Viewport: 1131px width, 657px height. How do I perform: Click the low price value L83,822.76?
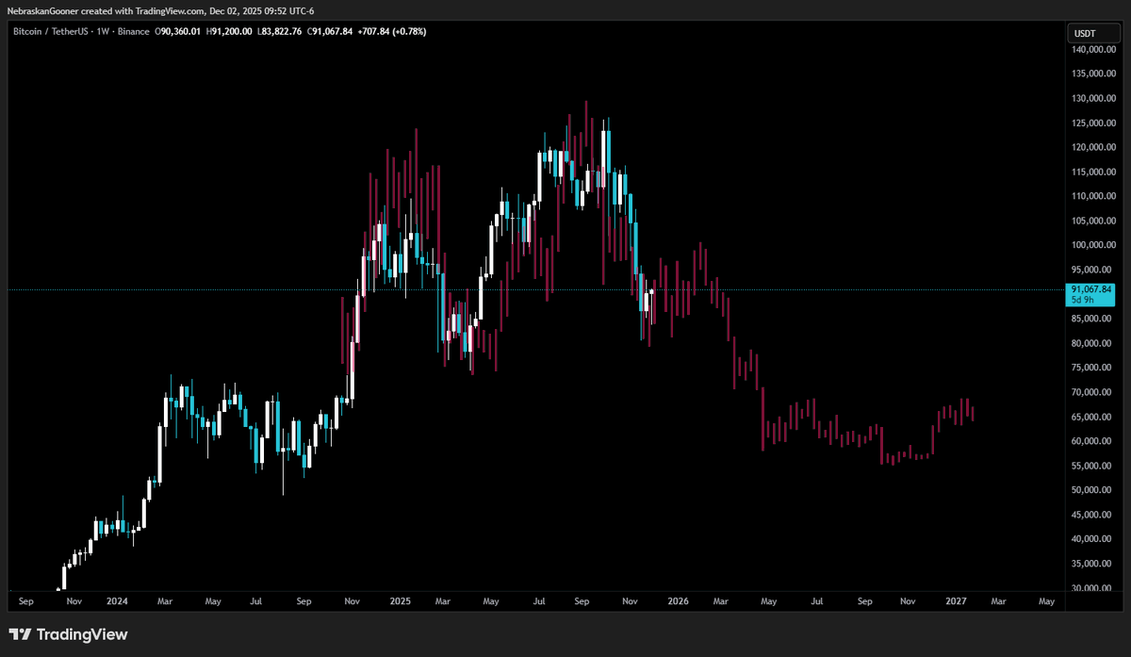click(283, 31)
